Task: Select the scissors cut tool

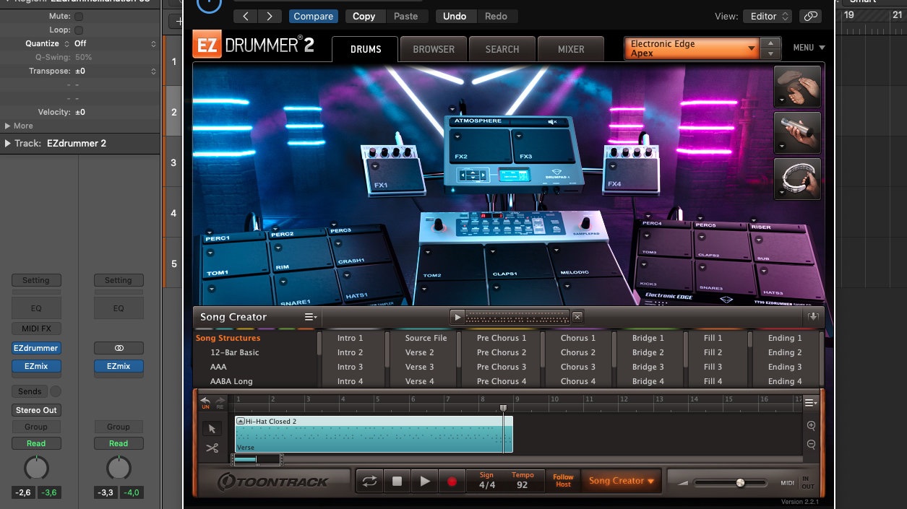Action: 212,448
